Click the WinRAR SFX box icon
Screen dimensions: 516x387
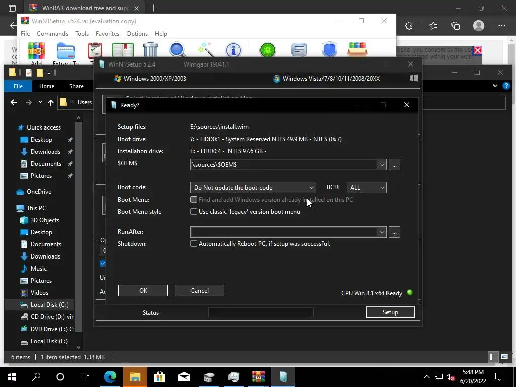[357, 50]
